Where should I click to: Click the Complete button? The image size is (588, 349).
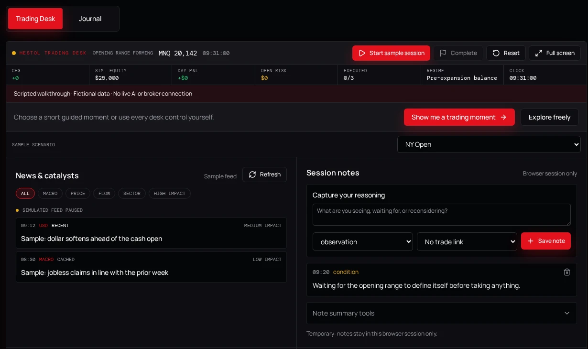458,53
